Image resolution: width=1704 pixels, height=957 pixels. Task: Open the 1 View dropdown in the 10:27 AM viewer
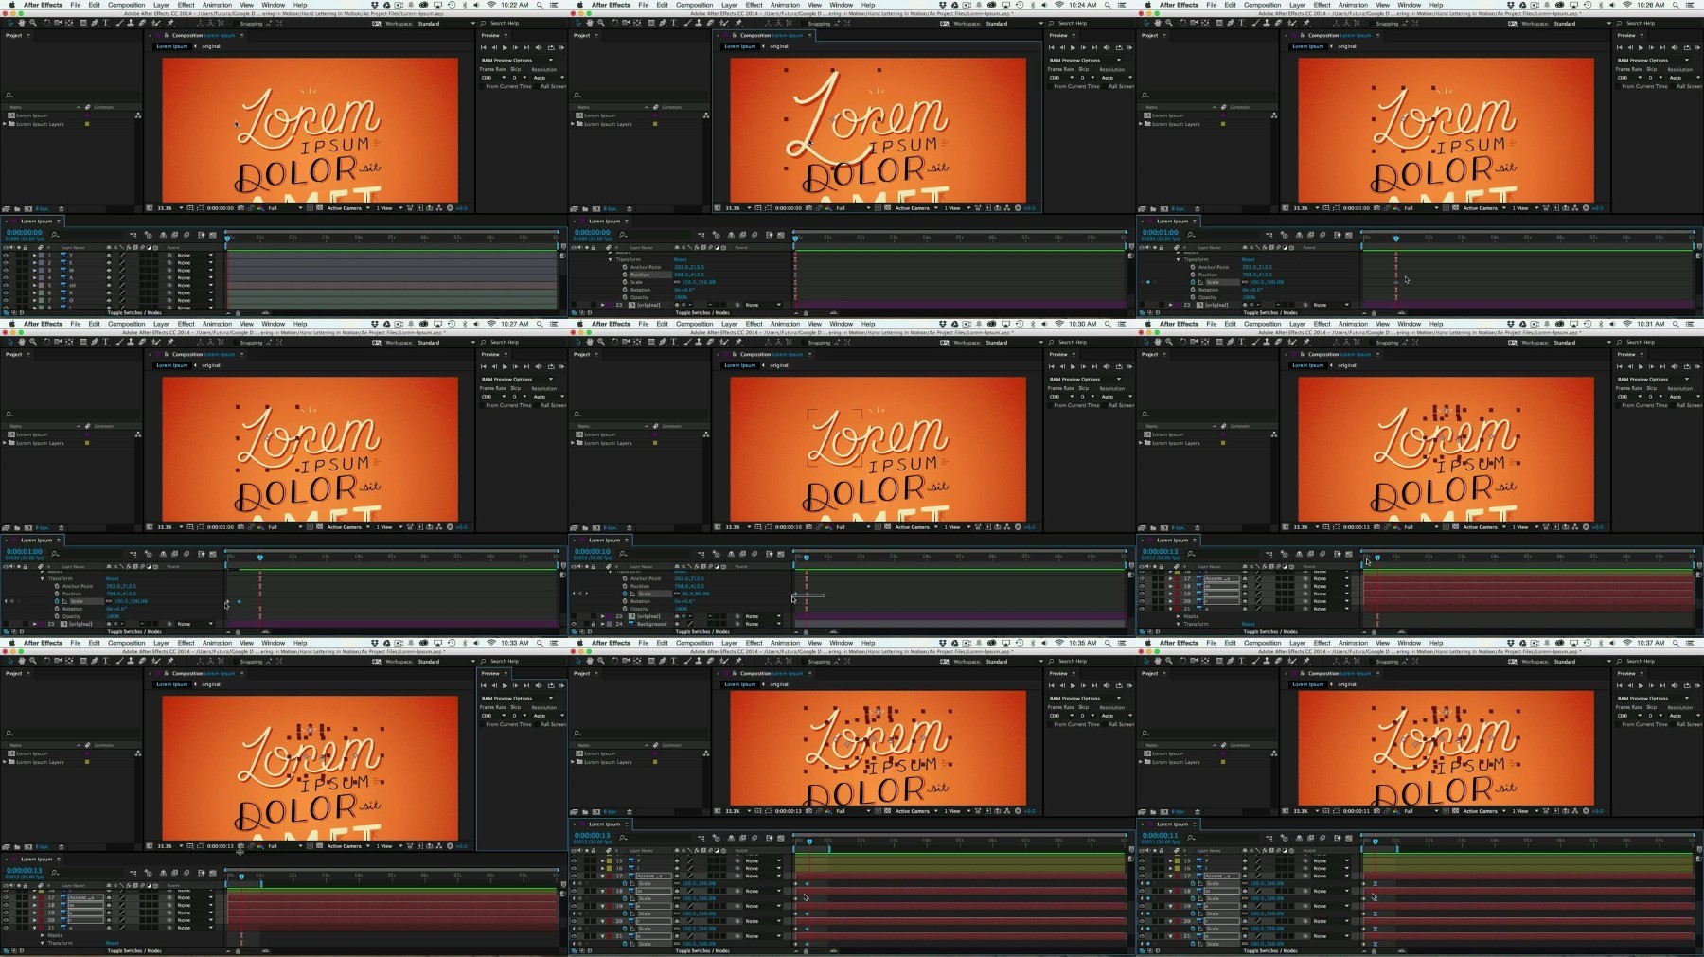(x=388, y=527)
